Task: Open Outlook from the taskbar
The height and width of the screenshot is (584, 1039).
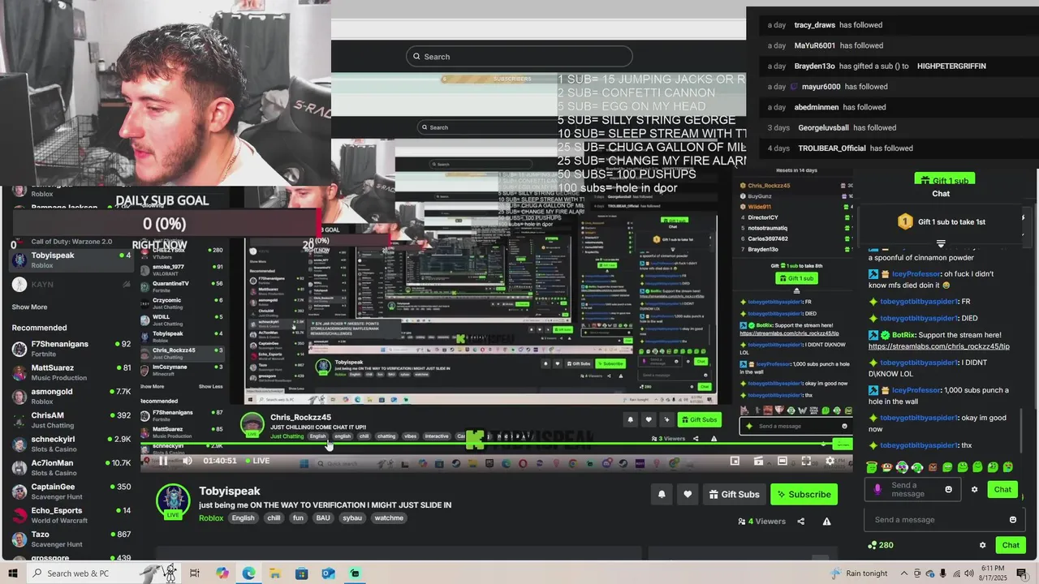Action: pyautogui.click(x=328, y=573)
